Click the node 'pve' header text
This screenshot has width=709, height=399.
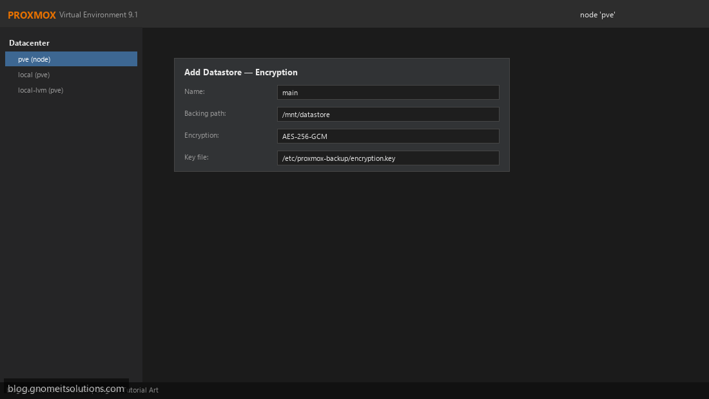point(597,15)
